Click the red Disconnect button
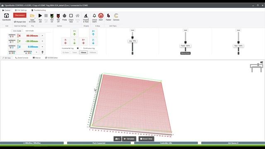The height and width of the screenshot is (149, 265). point(20,15)
